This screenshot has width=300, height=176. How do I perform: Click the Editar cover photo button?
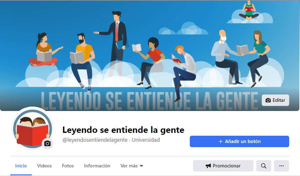point(275,100)
